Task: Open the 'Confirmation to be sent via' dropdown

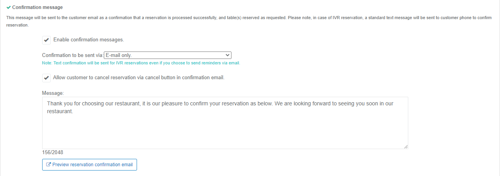Action: click(x=168, y=55)
